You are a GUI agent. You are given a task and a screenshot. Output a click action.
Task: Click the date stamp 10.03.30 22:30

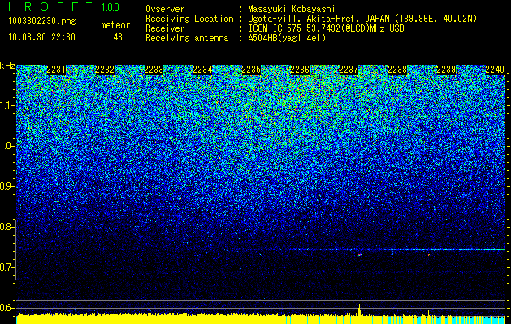(x=41, y=37)
